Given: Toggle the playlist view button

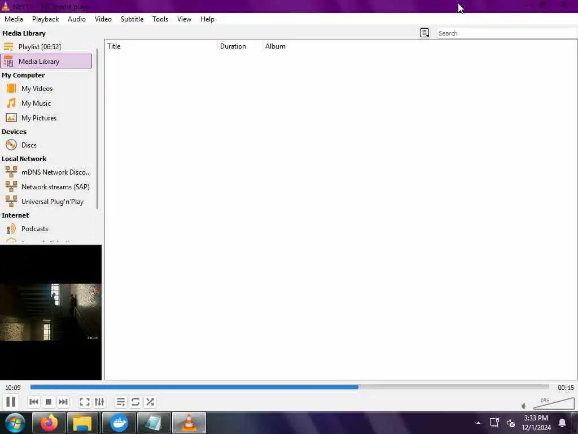Looking at the screenshot, I should click(x=121, y=402).
